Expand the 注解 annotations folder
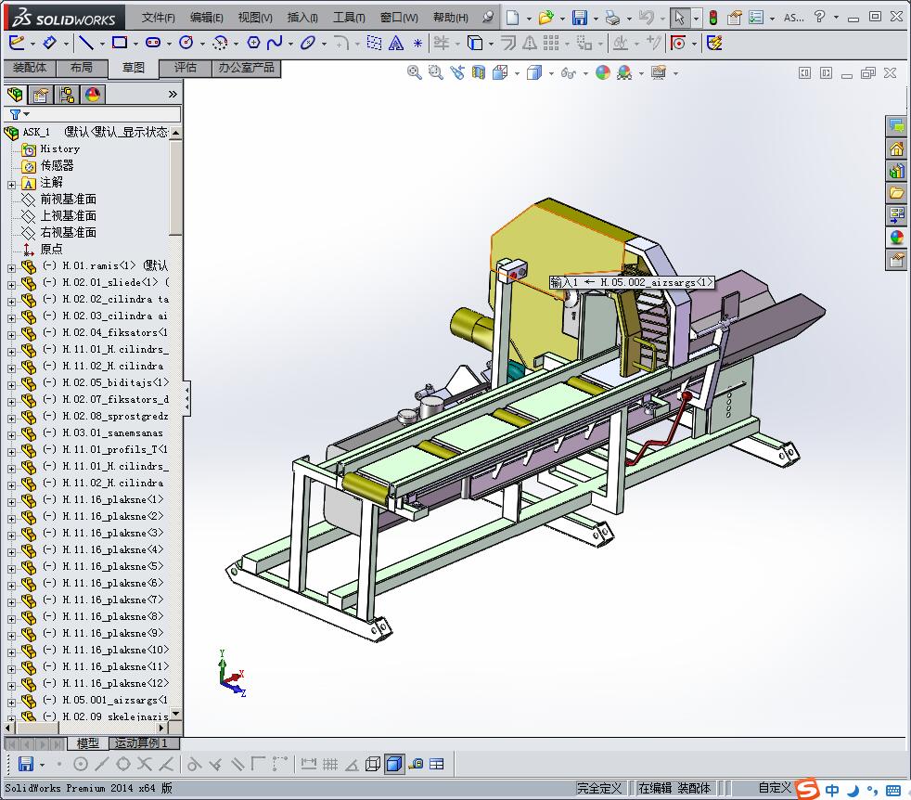The width and height of the screenshot is (911, 800). (12, 185)
